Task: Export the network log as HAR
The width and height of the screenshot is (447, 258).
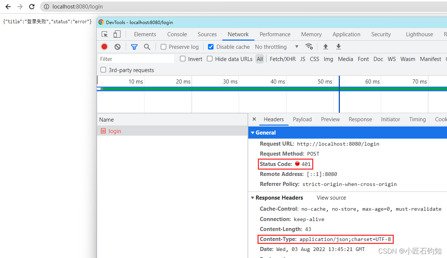Action: point(338,47)
